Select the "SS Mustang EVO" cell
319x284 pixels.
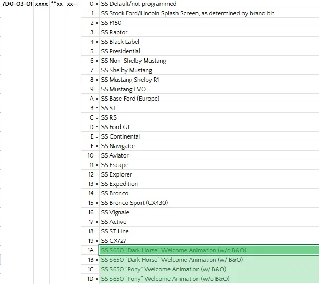pyautogui.click(x=209, y=89)
